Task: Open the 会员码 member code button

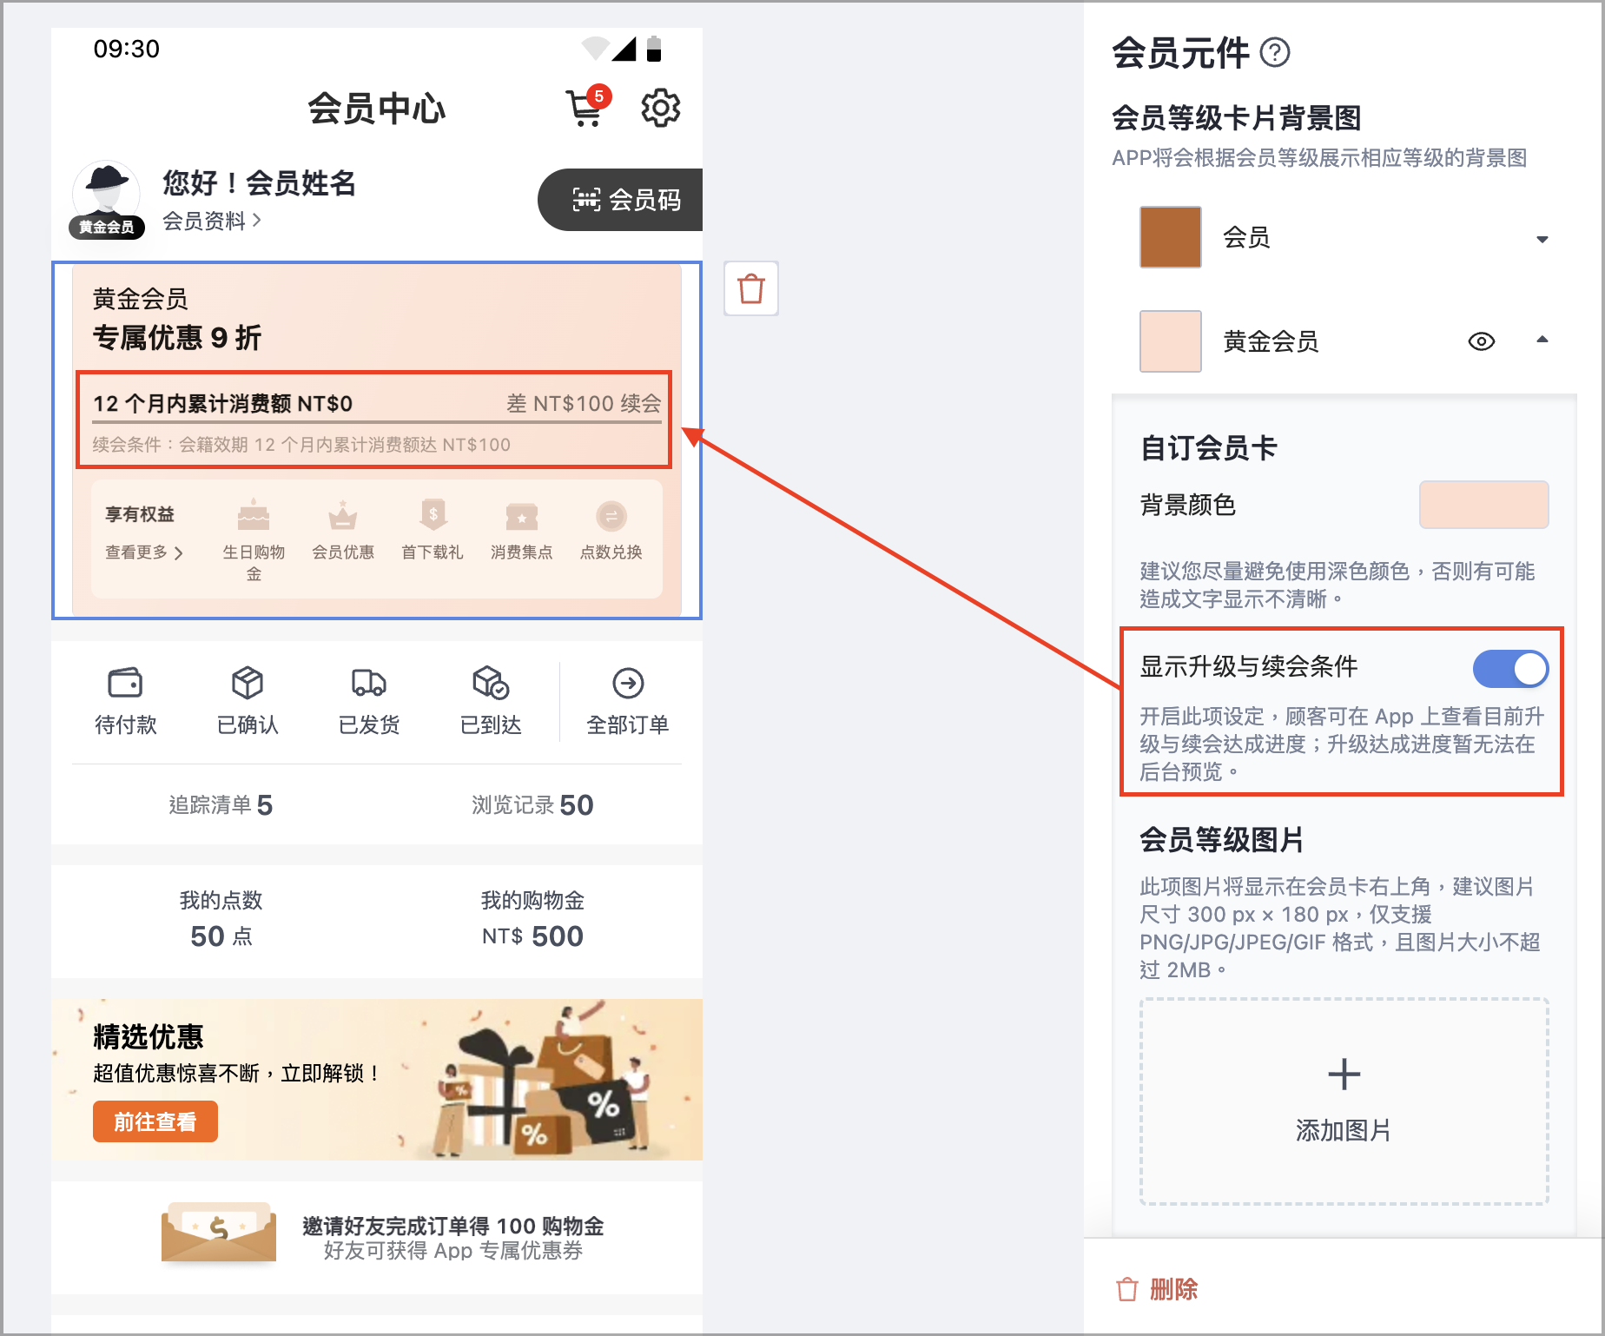Action: click(x=620, y=200)
